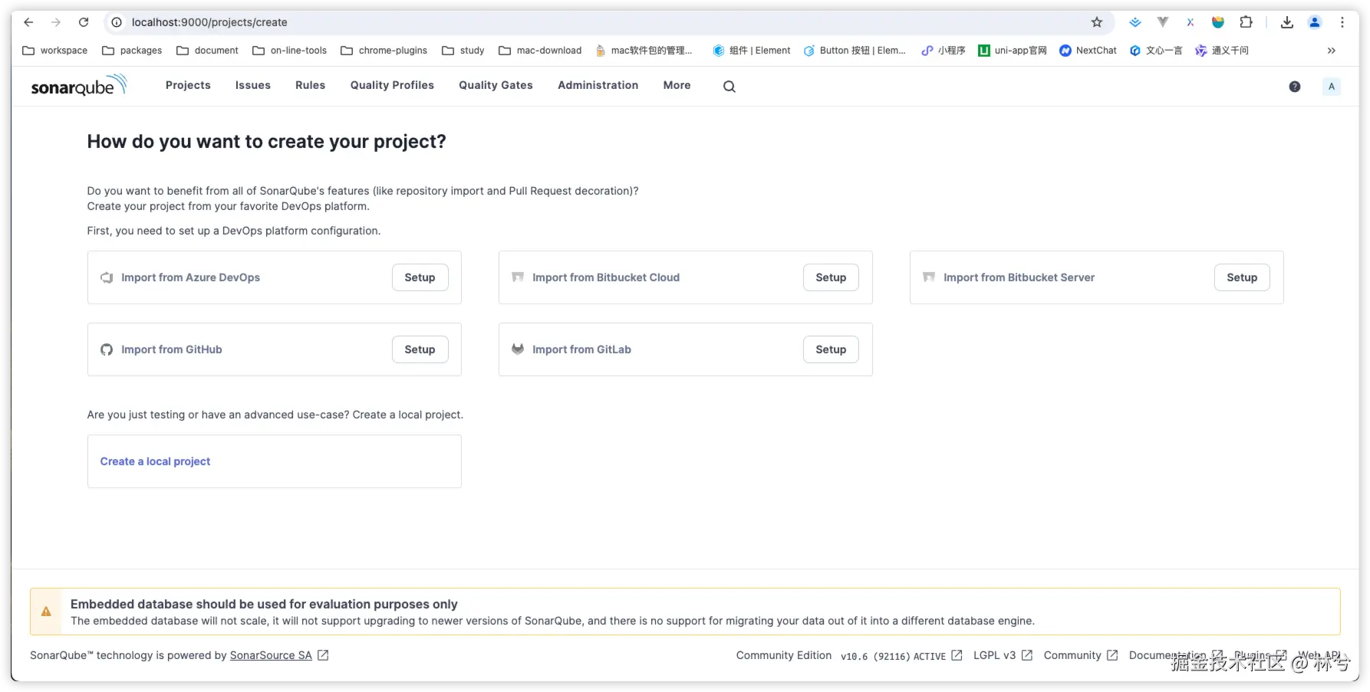The height and width of the screenshot is (692, 1370).
Task: Click Setup for Import from GitLab
Action: click(x=831, y=349)
